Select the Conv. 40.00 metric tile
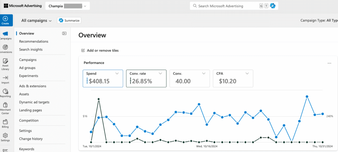This screenshot has height=152, width=338. (189, 78)
